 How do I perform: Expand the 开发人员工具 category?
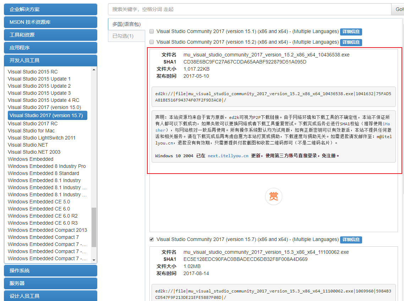(x=50, y=60)
